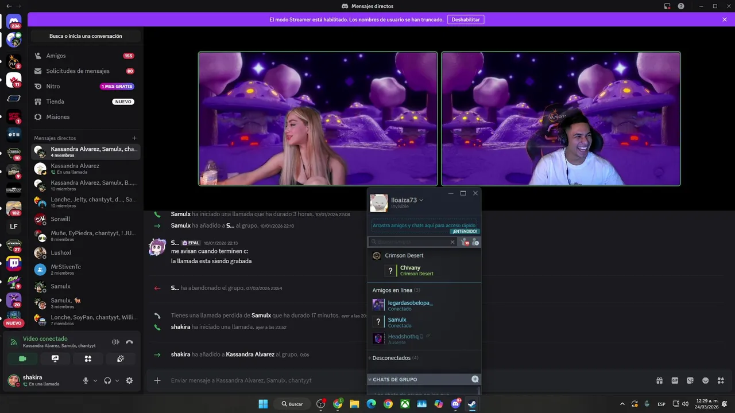Open the GIF picker
This screenshot has width=735, height=413.
(x=675, y=380)
